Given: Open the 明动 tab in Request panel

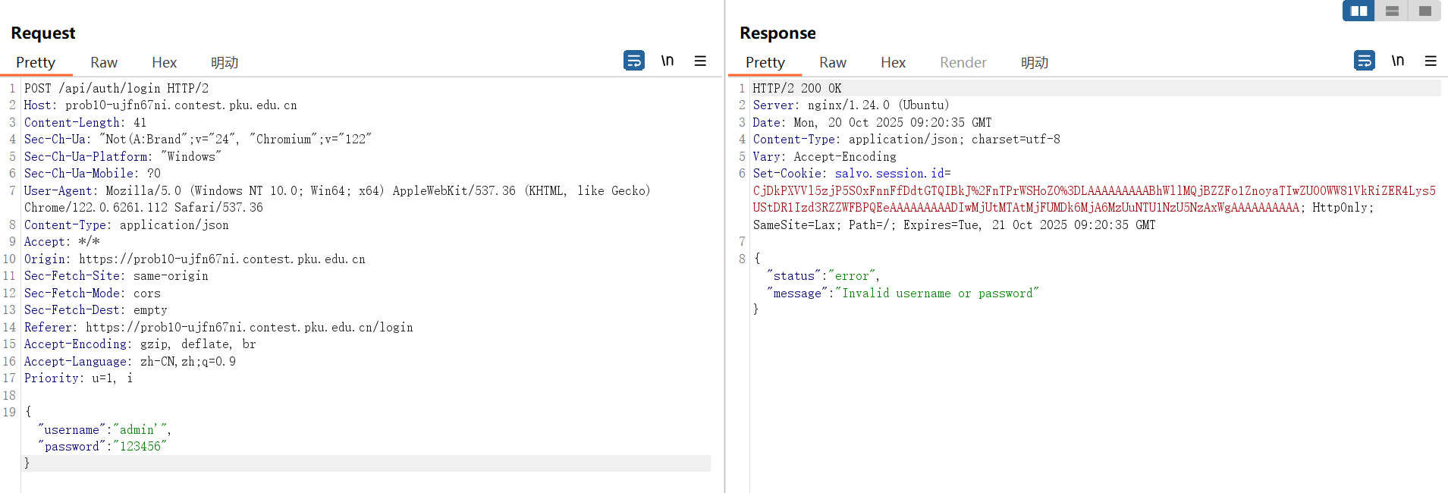Looking at the screenshot, I should point(225,63).
